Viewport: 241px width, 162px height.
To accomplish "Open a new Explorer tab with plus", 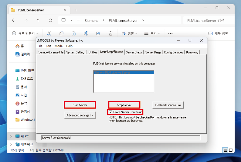I will pyautogui.click(x=76, y=10).
